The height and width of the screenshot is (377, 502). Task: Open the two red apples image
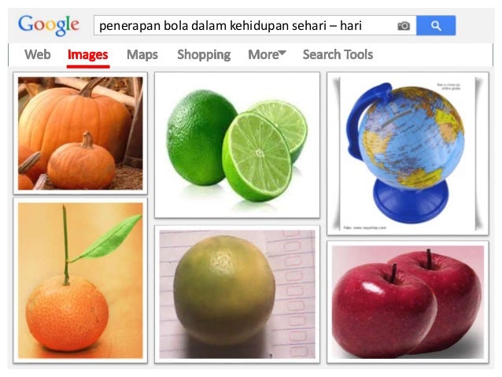click(x=408, y=301)
